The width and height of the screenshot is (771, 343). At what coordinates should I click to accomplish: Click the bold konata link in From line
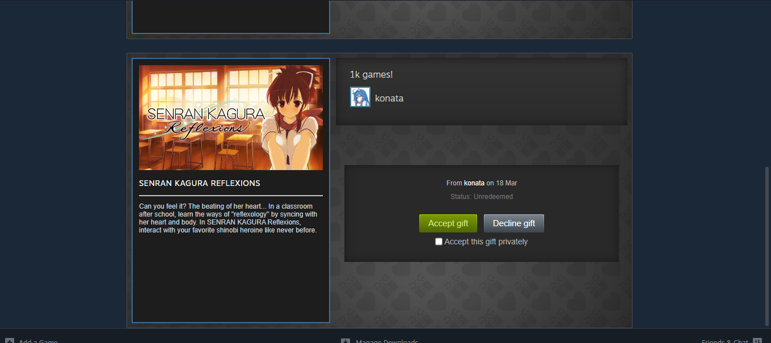(474, 183)
